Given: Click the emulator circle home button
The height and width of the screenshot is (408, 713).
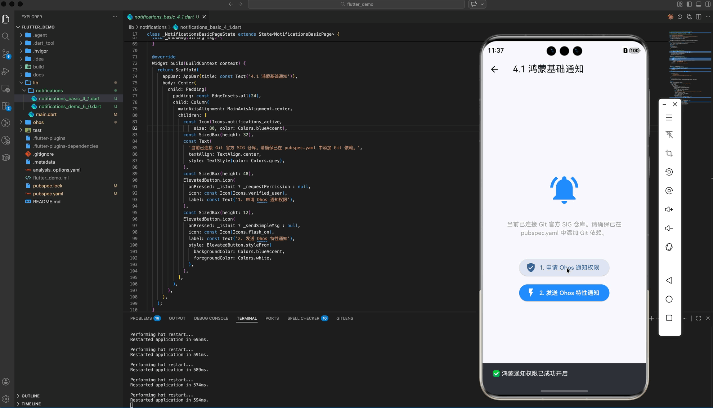Looking at the screenshot, I should pos(669,299).
